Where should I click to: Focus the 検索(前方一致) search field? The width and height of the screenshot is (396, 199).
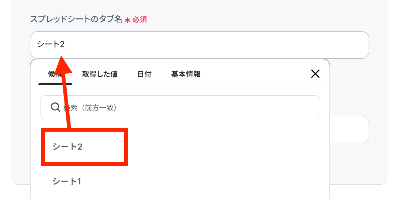pos(187,108)
